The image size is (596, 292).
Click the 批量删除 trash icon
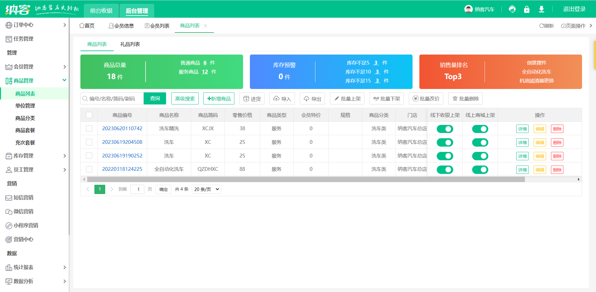point(455,98)
